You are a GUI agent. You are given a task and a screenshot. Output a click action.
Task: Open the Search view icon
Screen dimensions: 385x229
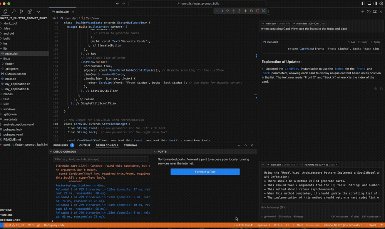point(13,12)
